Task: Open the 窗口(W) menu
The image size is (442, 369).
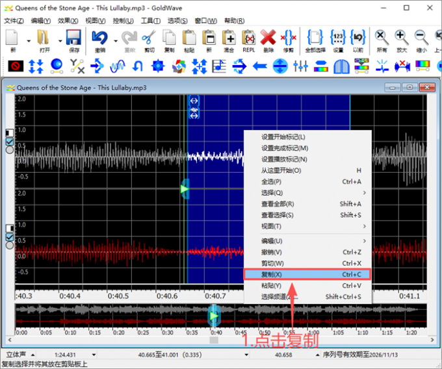Action: pyautogui.click(x=206, y=21)
